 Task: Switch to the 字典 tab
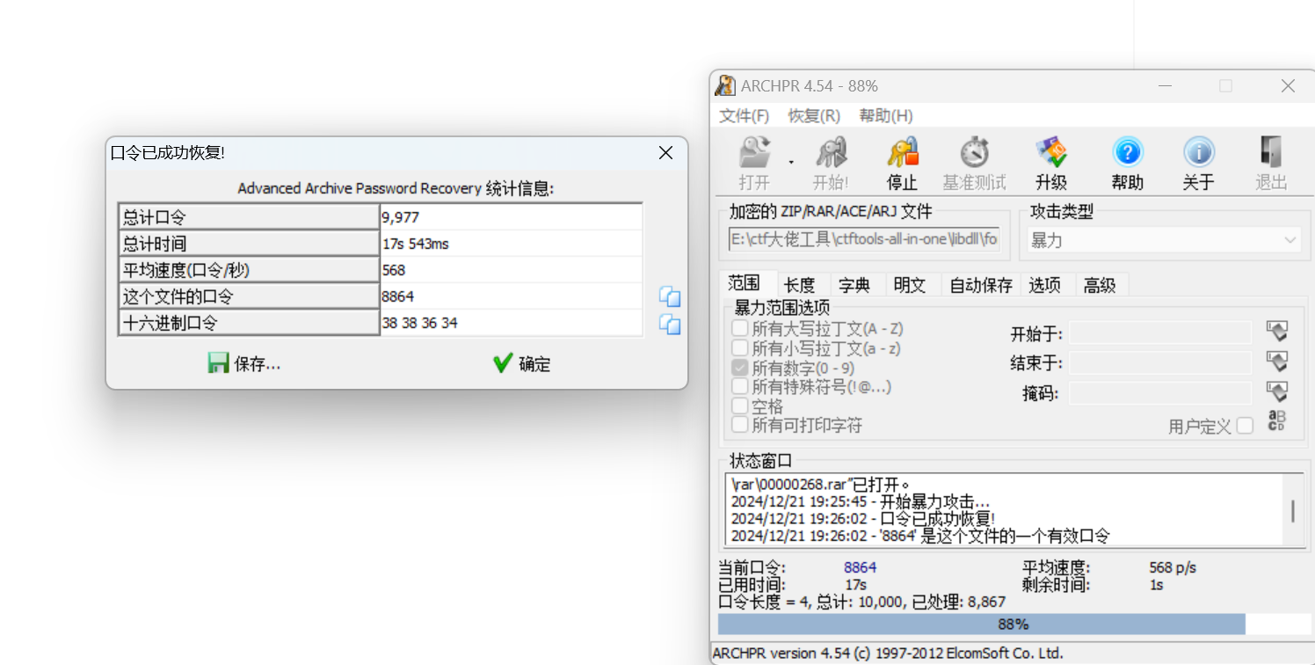point(854,285)
